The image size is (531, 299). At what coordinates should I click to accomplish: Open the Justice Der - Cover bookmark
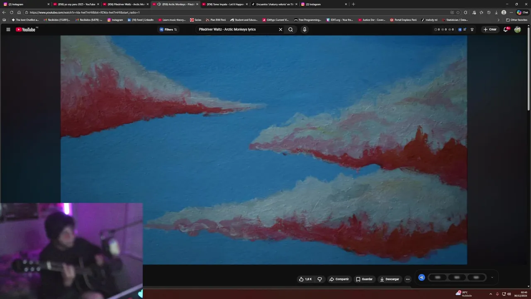tap(372, 20)
